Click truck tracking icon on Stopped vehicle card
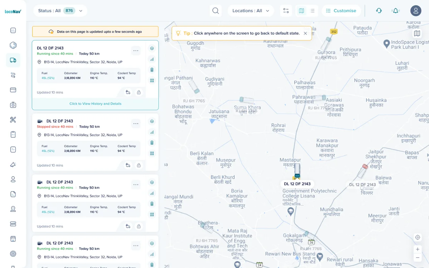Image resolution: width=429 pixels, height=268 pixels. tap(128, 165)
